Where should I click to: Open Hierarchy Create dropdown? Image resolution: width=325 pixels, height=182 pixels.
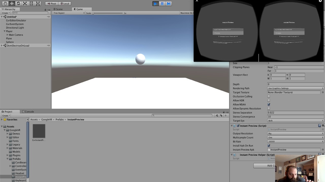click(x=6, y=13)
